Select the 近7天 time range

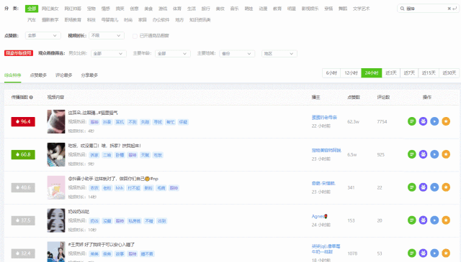(x=409, y=72)
